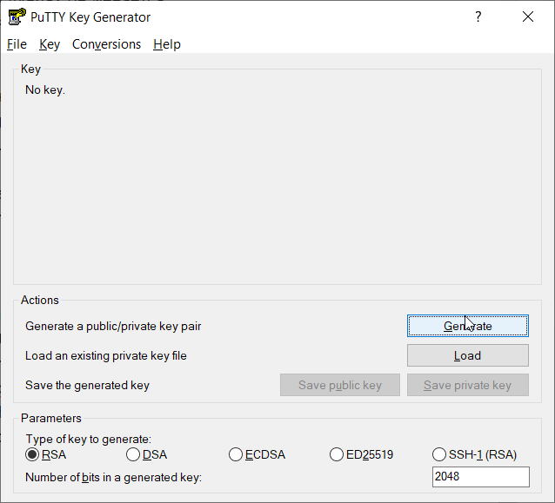Viewport: 555px width, 503px height.
Task: Click the Save public key button
Action: 339,385
